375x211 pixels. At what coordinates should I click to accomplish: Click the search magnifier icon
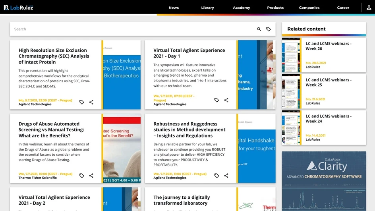coord(259,29)
